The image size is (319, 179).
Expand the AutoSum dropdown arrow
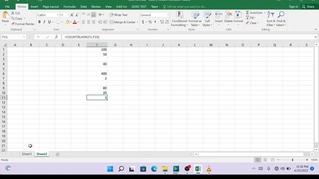click(265, 13)
